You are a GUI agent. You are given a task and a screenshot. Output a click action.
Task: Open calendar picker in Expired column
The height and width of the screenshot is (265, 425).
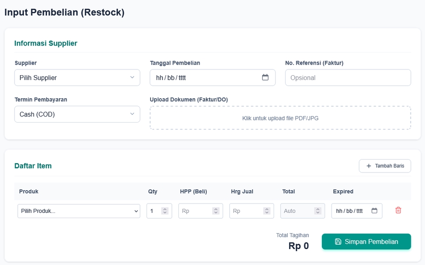click(x=375, y=211)
